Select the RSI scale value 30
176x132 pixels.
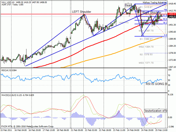(170, 85)
